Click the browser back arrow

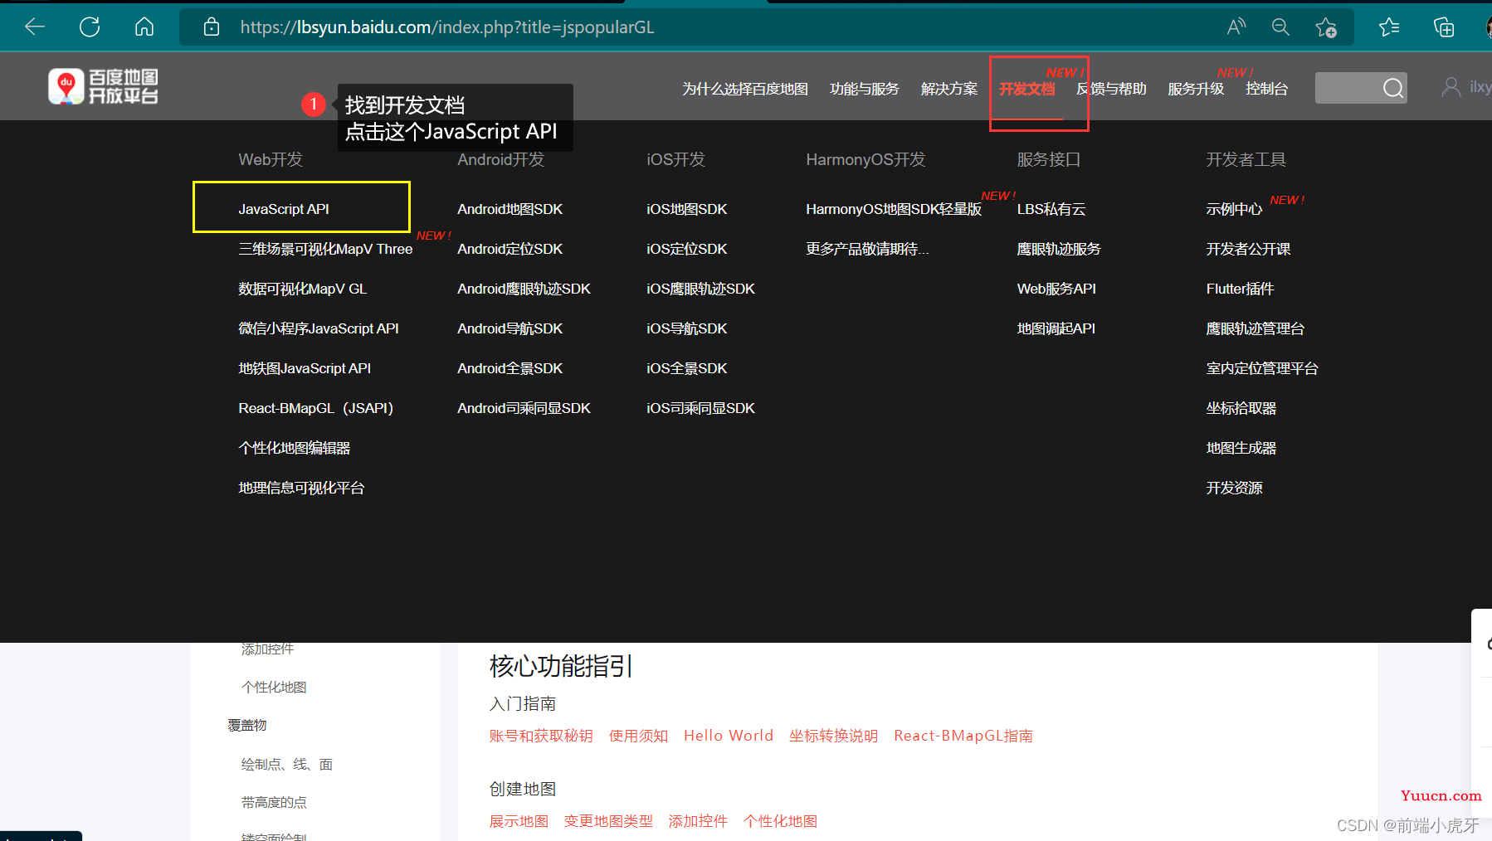(x=35, y=27)
